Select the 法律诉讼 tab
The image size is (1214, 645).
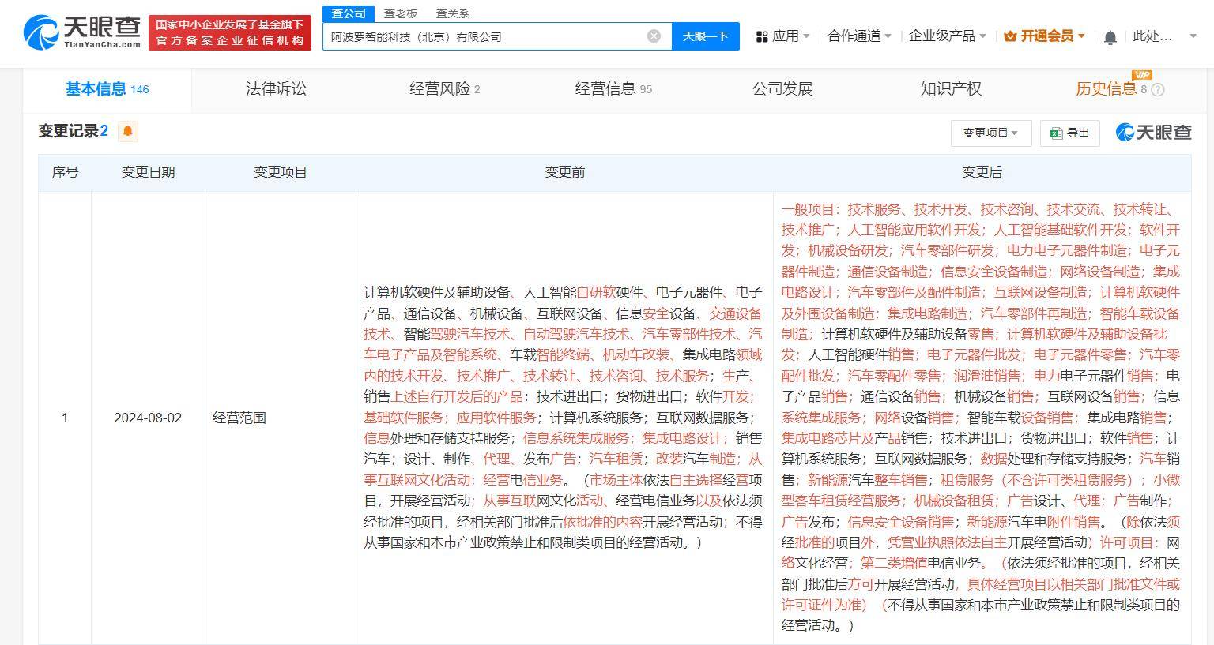276,89
